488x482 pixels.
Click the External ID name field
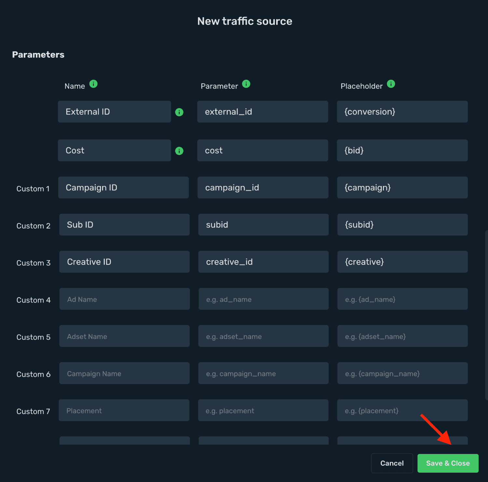[115, 112]
